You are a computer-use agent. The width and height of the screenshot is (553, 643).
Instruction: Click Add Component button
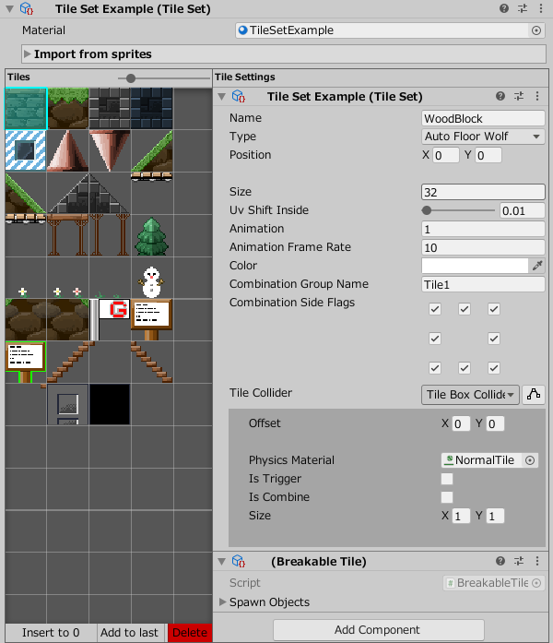tap(379, 629)
